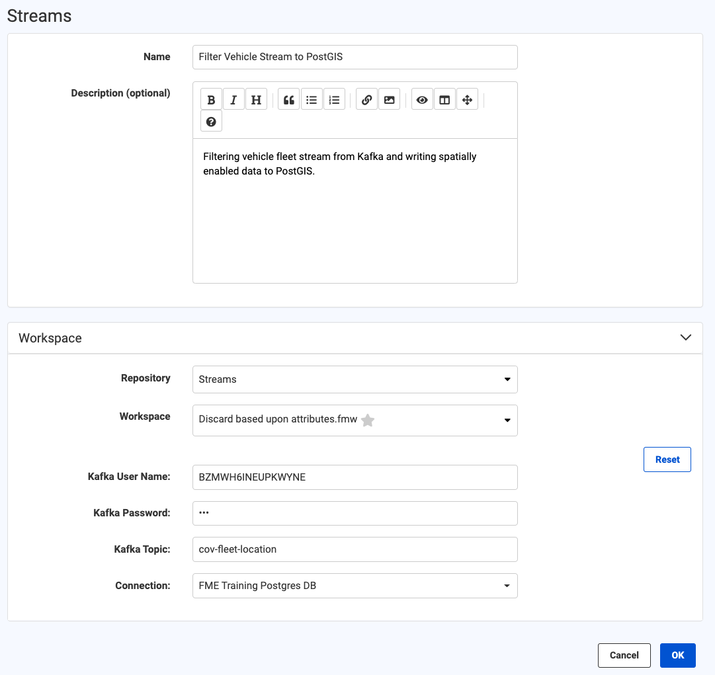Apply italic formatting to the description
The image size is (715, 675).
[x=233, y=99]
